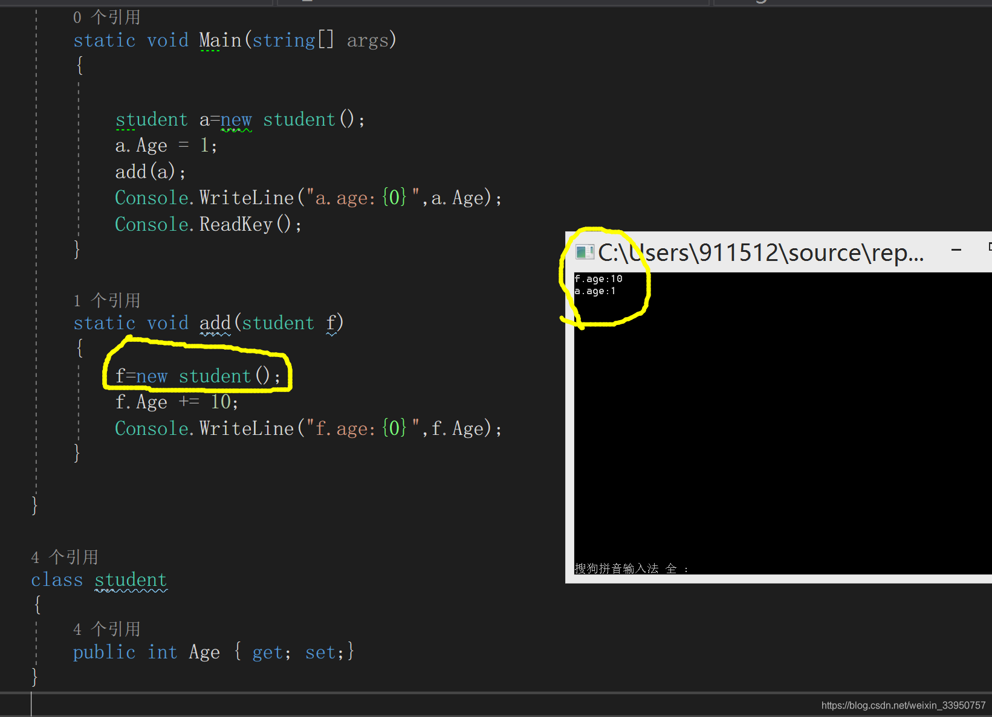Click parameter f in add signature

[331, 323]
